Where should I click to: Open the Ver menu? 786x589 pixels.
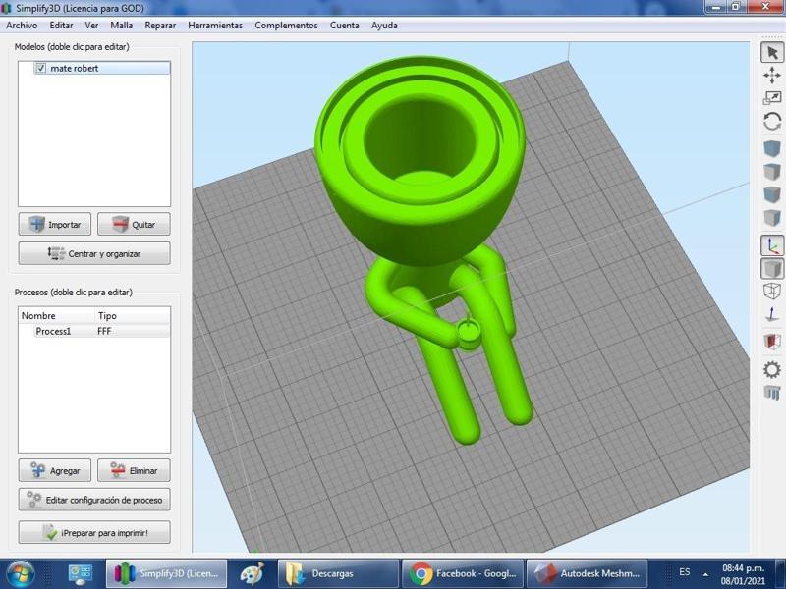(91, 26)
